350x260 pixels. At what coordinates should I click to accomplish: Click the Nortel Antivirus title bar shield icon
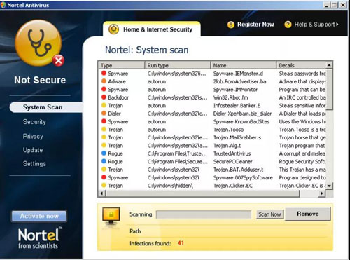coord(3,5)
